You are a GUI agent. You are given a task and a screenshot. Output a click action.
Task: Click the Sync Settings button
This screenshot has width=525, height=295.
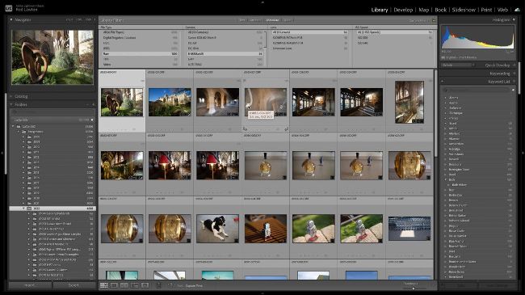click(x=498, y=285)
